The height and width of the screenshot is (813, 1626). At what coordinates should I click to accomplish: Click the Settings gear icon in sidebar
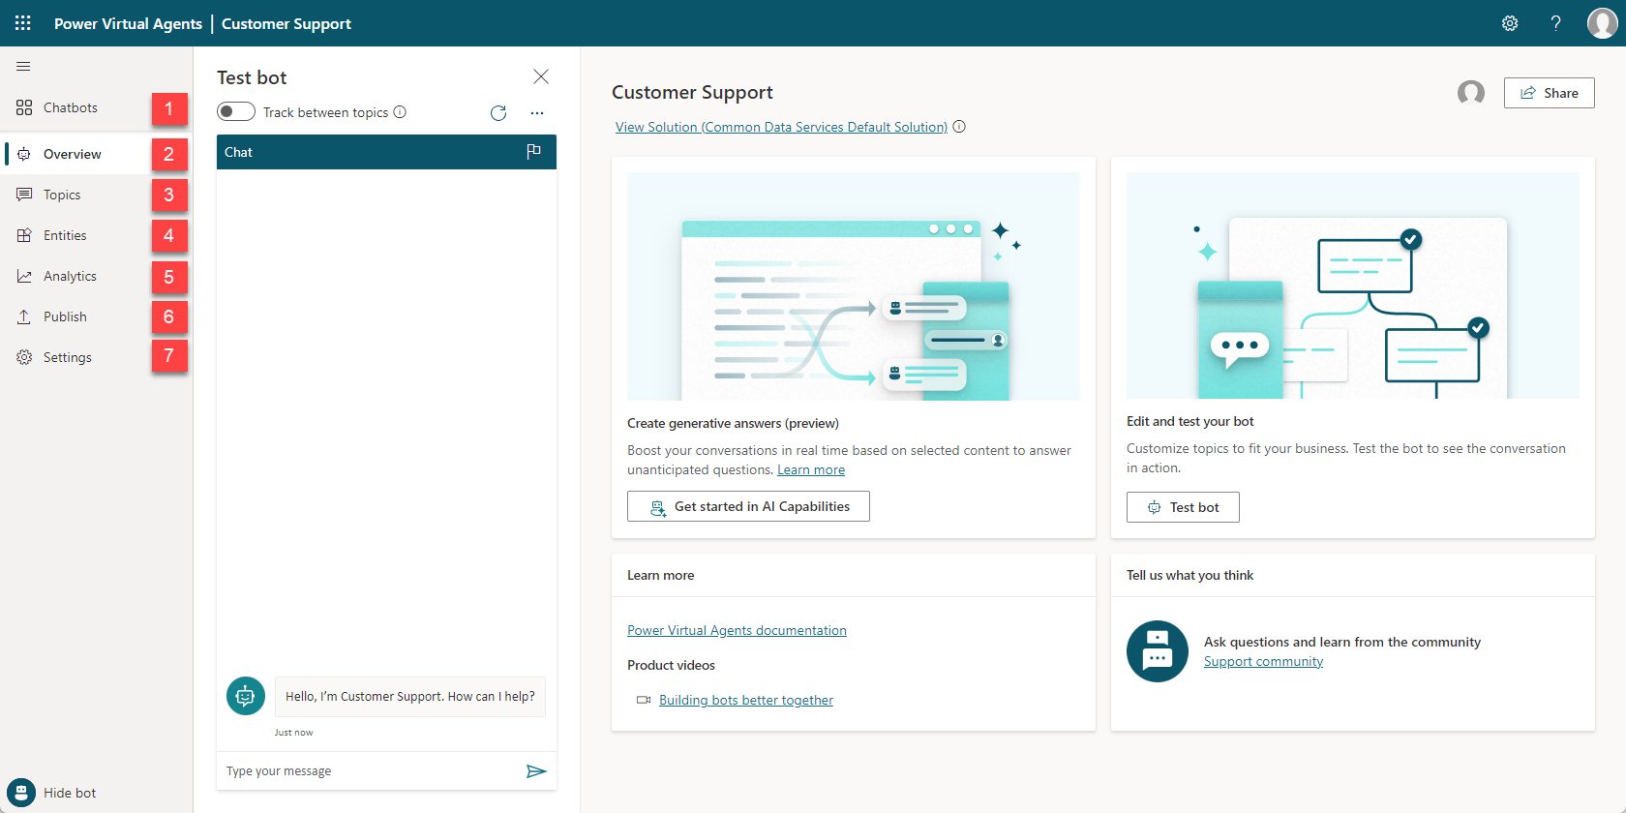pos(24,357)
